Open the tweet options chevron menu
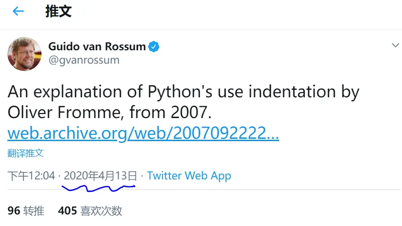Image resolution: width=402 pixels, height=226 pixels. click(x=395, y=45)
